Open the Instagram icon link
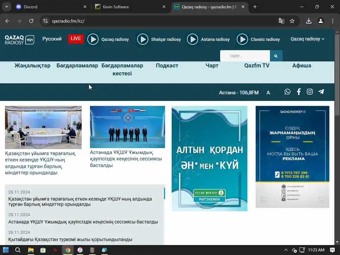 (310, 92)
